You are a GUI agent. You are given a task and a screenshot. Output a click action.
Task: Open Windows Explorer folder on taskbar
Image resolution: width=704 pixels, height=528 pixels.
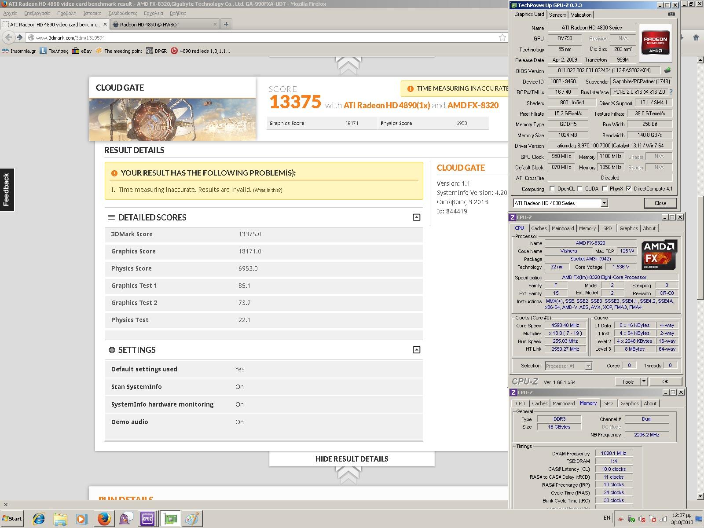tap(60, 519)
